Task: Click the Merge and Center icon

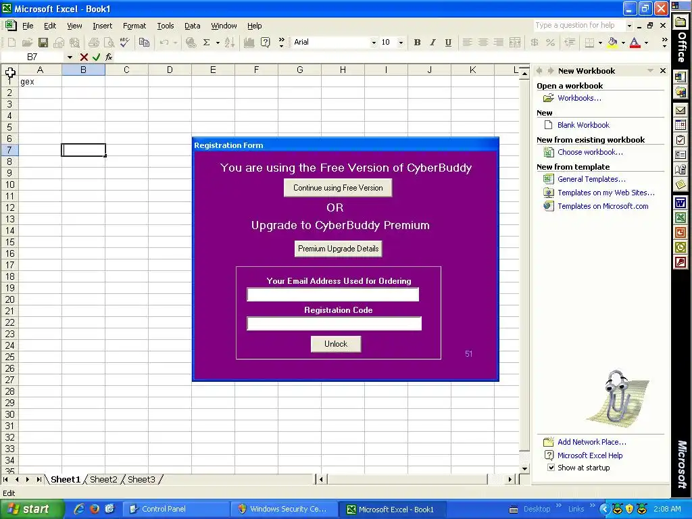Action: [514, 43]
